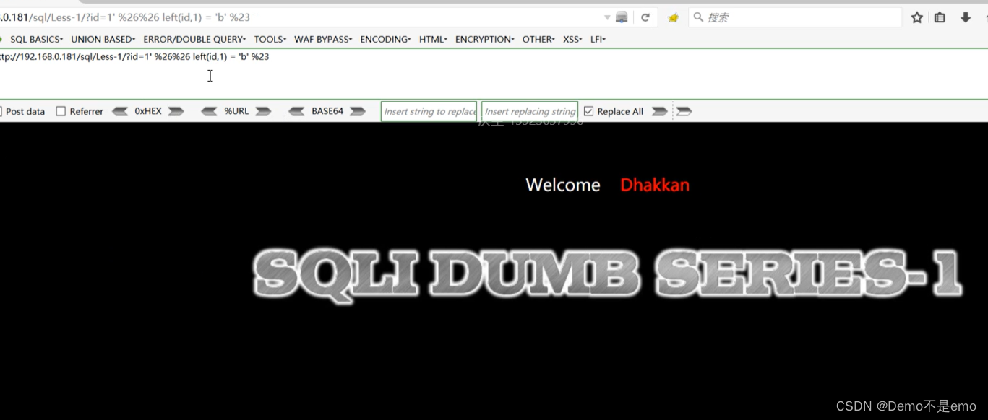
Task: Click the 0xHEX decode left arrow
Action: pos(120,111)
